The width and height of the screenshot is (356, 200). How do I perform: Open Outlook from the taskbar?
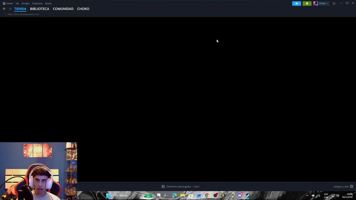point(199,196)
